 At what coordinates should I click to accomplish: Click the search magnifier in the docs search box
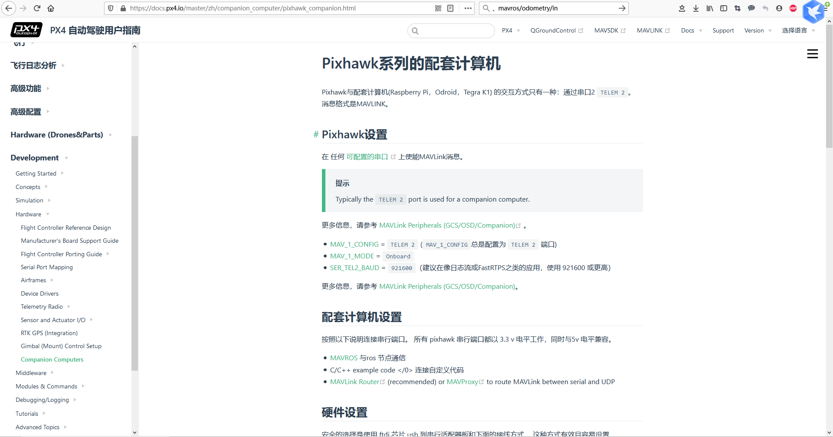click(x=415, y=31)
